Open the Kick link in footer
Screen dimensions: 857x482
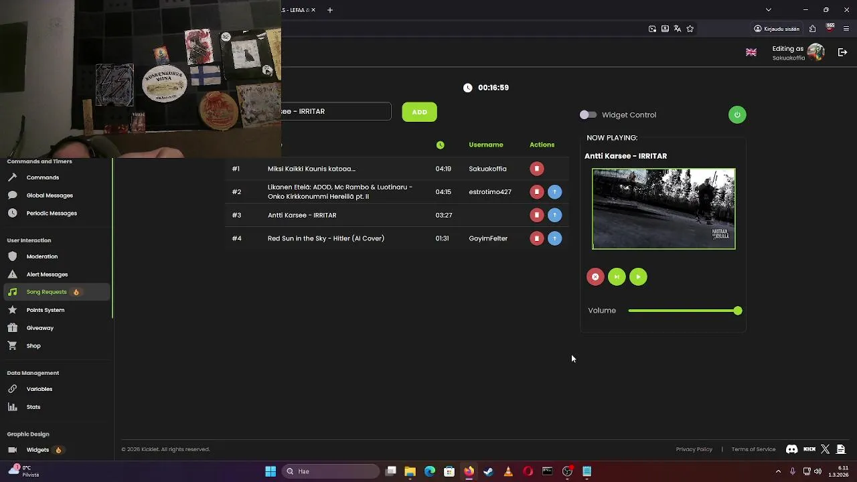click(x=809, y=449)
